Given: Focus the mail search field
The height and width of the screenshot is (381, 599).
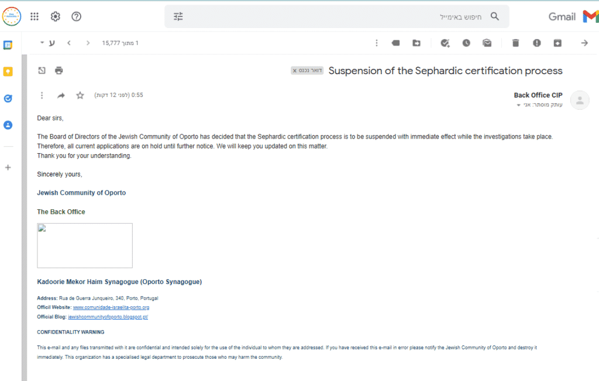Looking at the screenshot, I should click(336, 16).
